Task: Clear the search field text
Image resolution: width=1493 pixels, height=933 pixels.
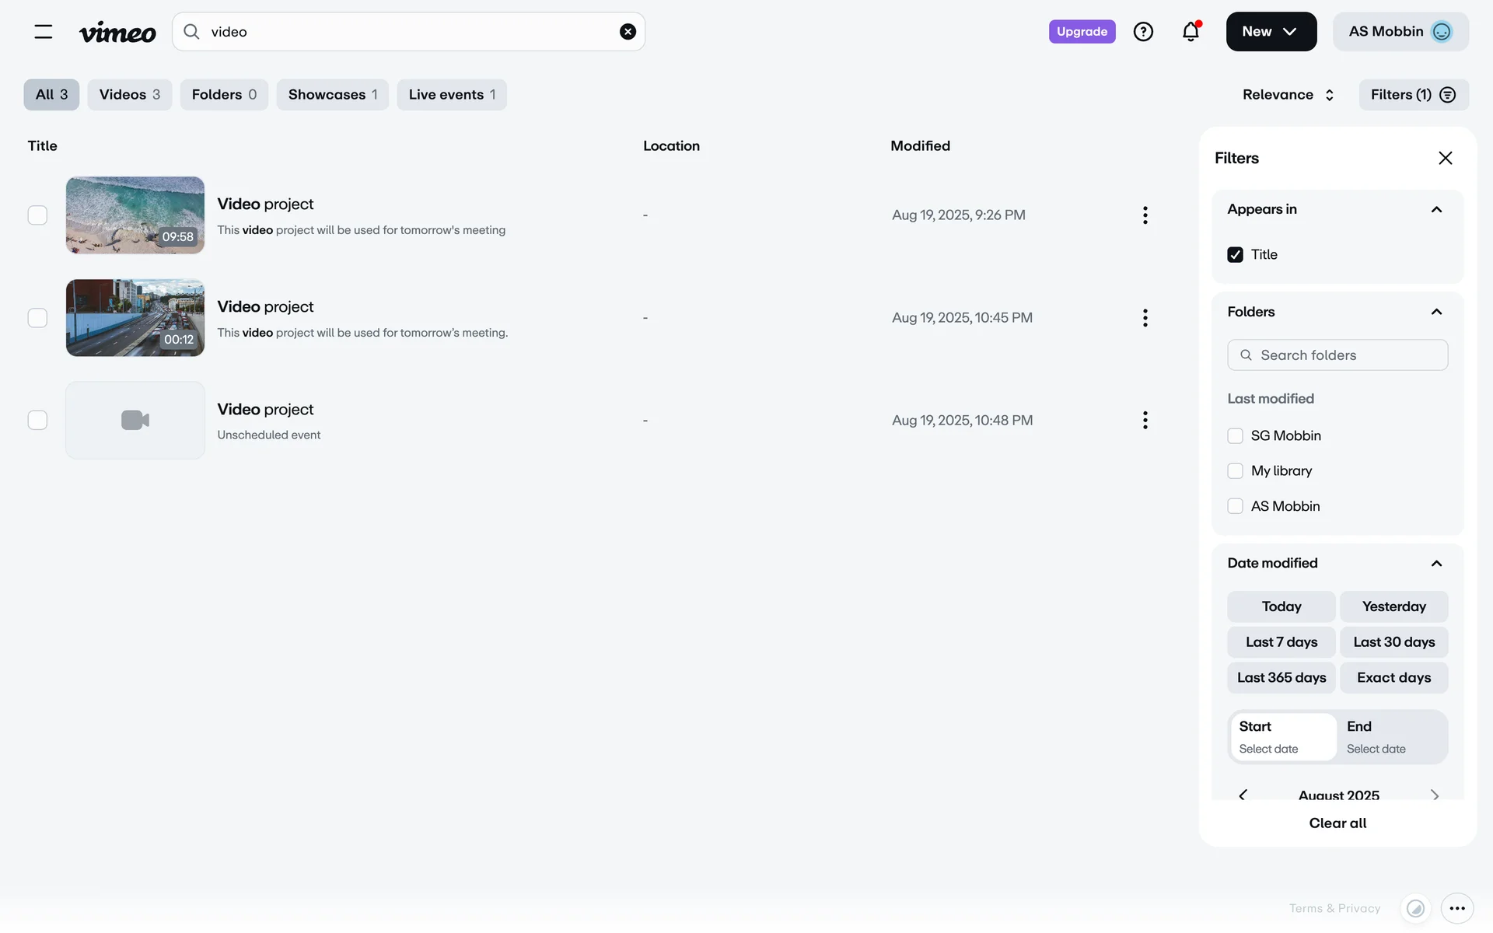Action: [628, 31]
